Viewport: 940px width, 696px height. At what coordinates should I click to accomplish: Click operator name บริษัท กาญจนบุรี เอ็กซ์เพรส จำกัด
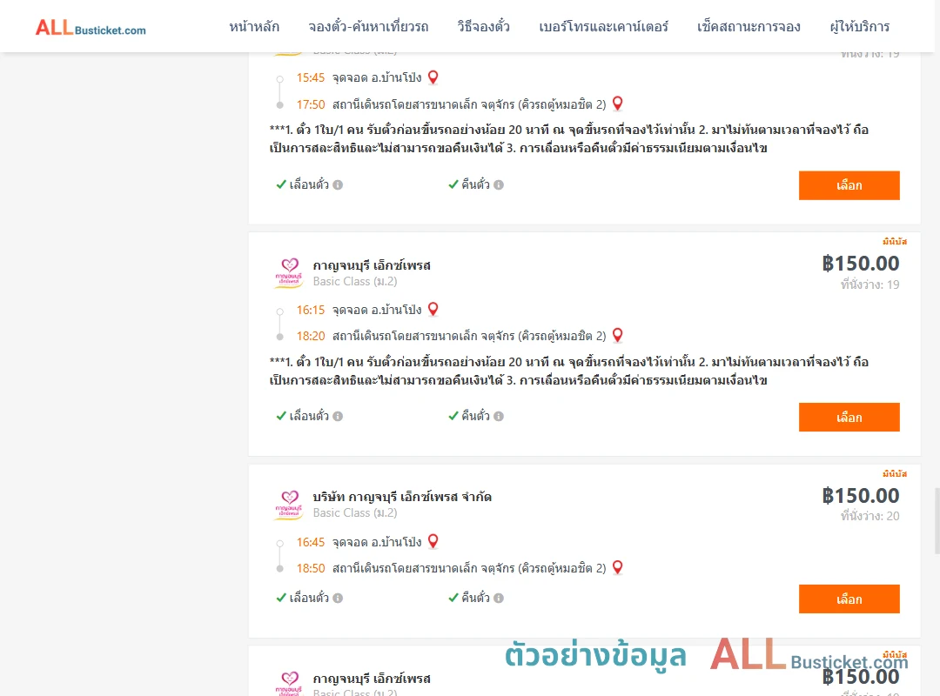click(402, 497)
